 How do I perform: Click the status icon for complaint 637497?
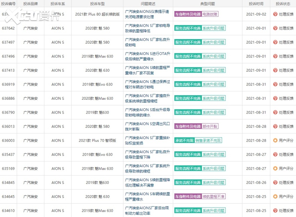275,42
